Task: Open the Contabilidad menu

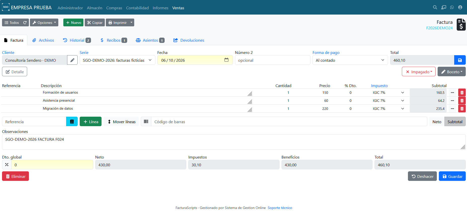Action: tap(137, 8)
